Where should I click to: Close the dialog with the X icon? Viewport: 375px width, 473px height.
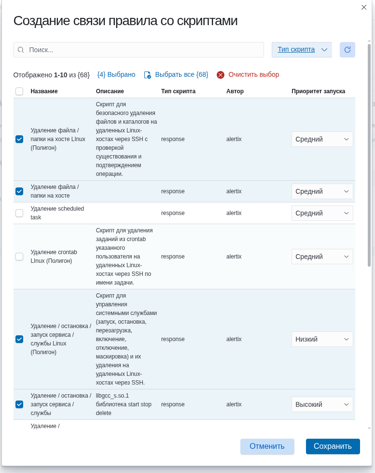364,7
